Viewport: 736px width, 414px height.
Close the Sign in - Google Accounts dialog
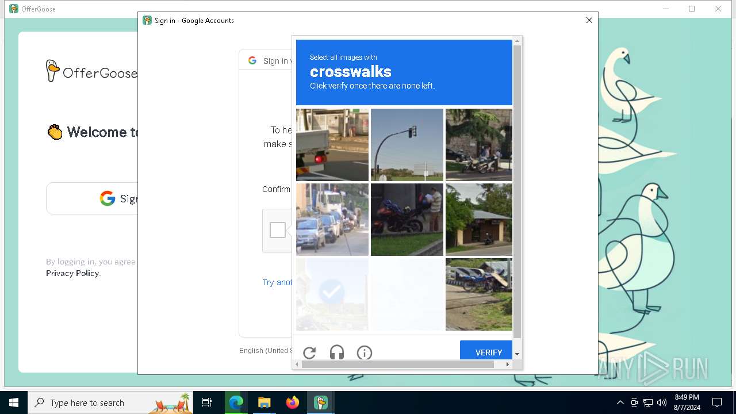589,20
